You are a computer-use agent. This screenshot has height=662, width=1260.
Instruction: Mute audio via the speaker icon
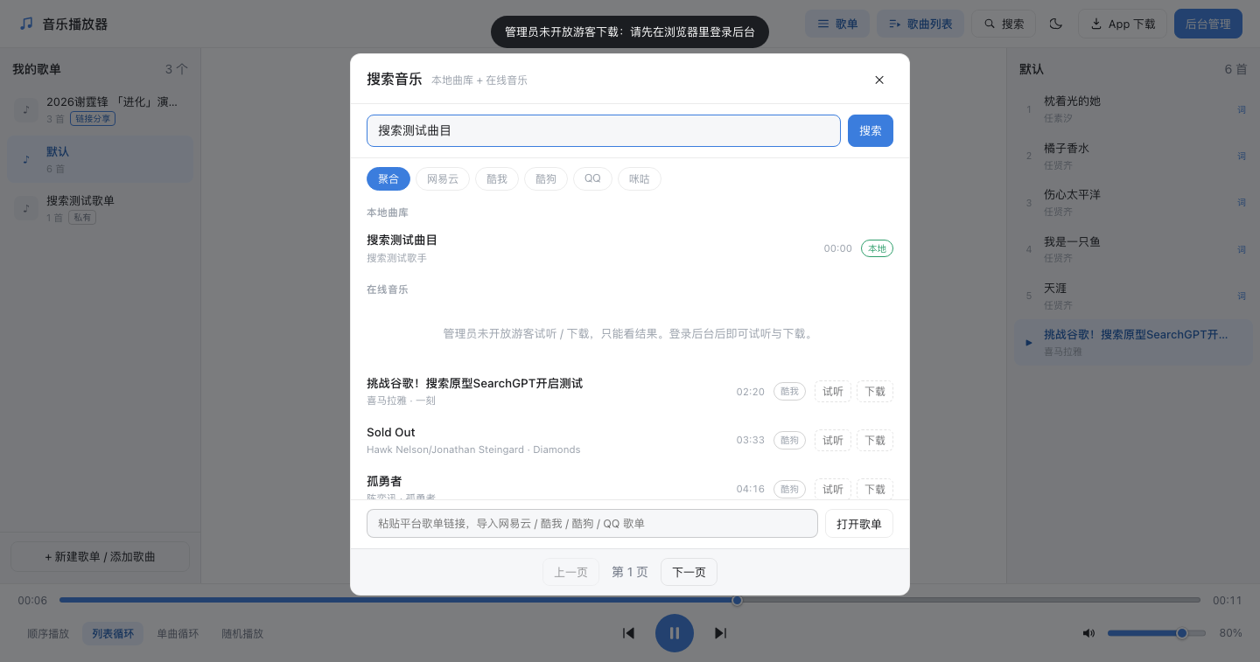1088,633
